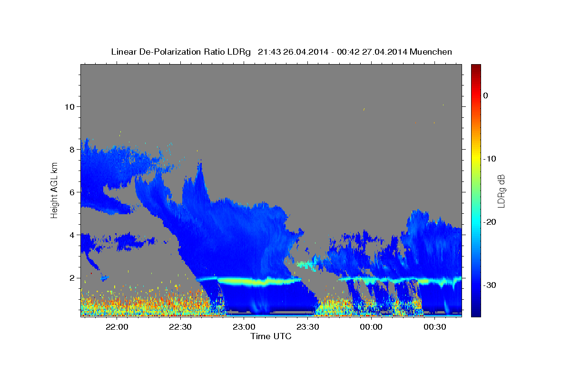This screenshot has width=571, height=380.
Task: Select the 23:00 time tick label
Action: (x=244, y=327)
